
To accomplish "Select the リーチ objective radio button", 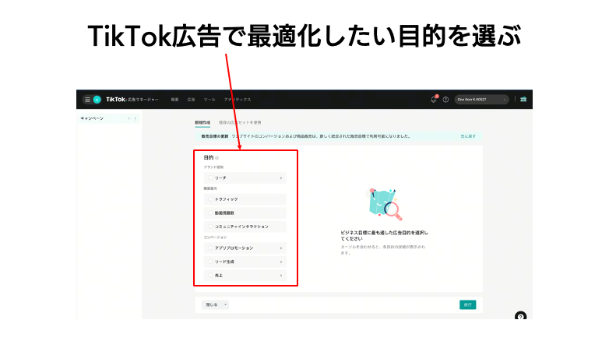I will tap(210, 178).
